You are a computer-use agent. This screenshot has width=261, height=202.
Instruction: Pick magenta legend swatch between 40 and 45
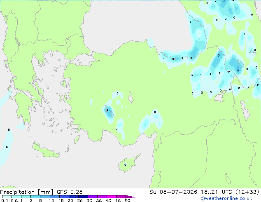coord(112,197)
